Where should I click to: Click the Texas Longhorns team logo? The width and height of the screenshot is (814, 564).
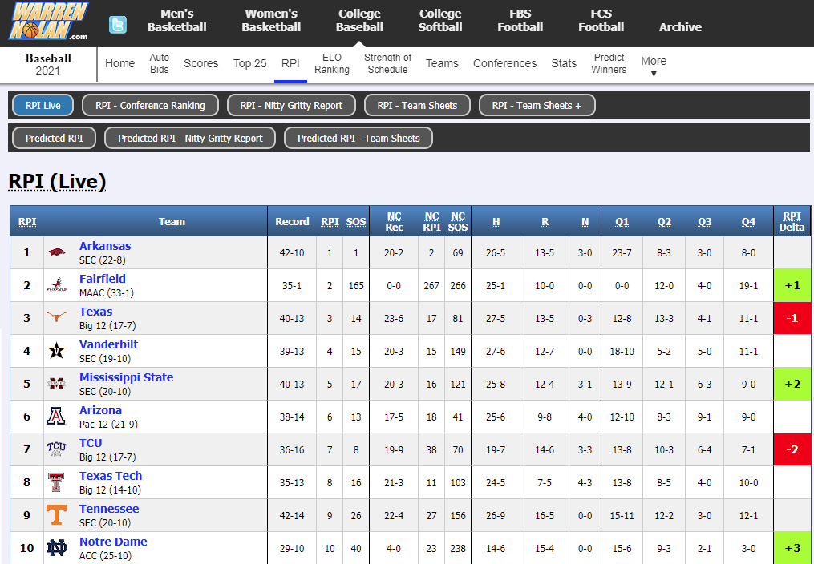pyautogui.click(x=57, y=318)
